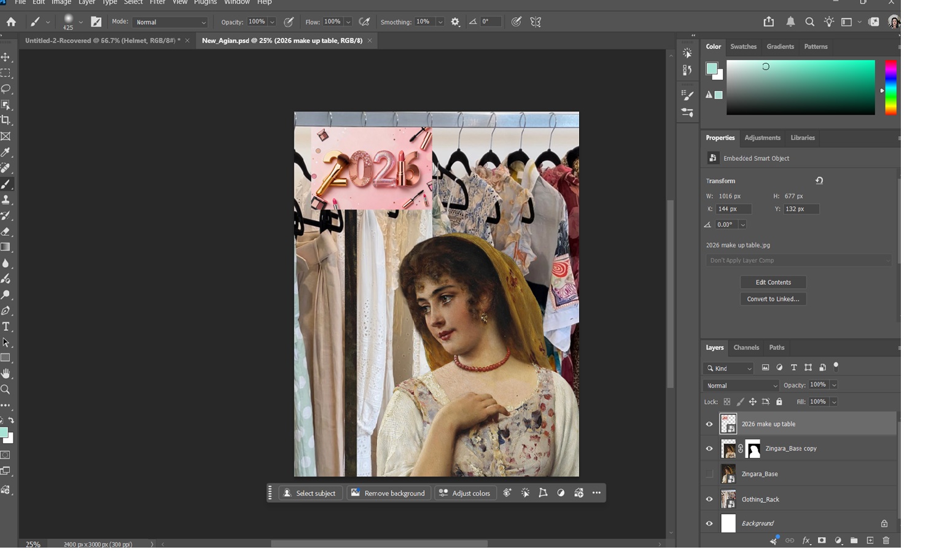
Task: Switch to the Untitled-2-Recovered document tab
Action: (103, 41)
